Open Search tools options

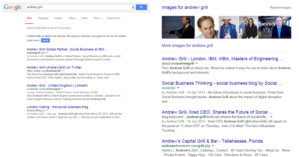[114, 18]
